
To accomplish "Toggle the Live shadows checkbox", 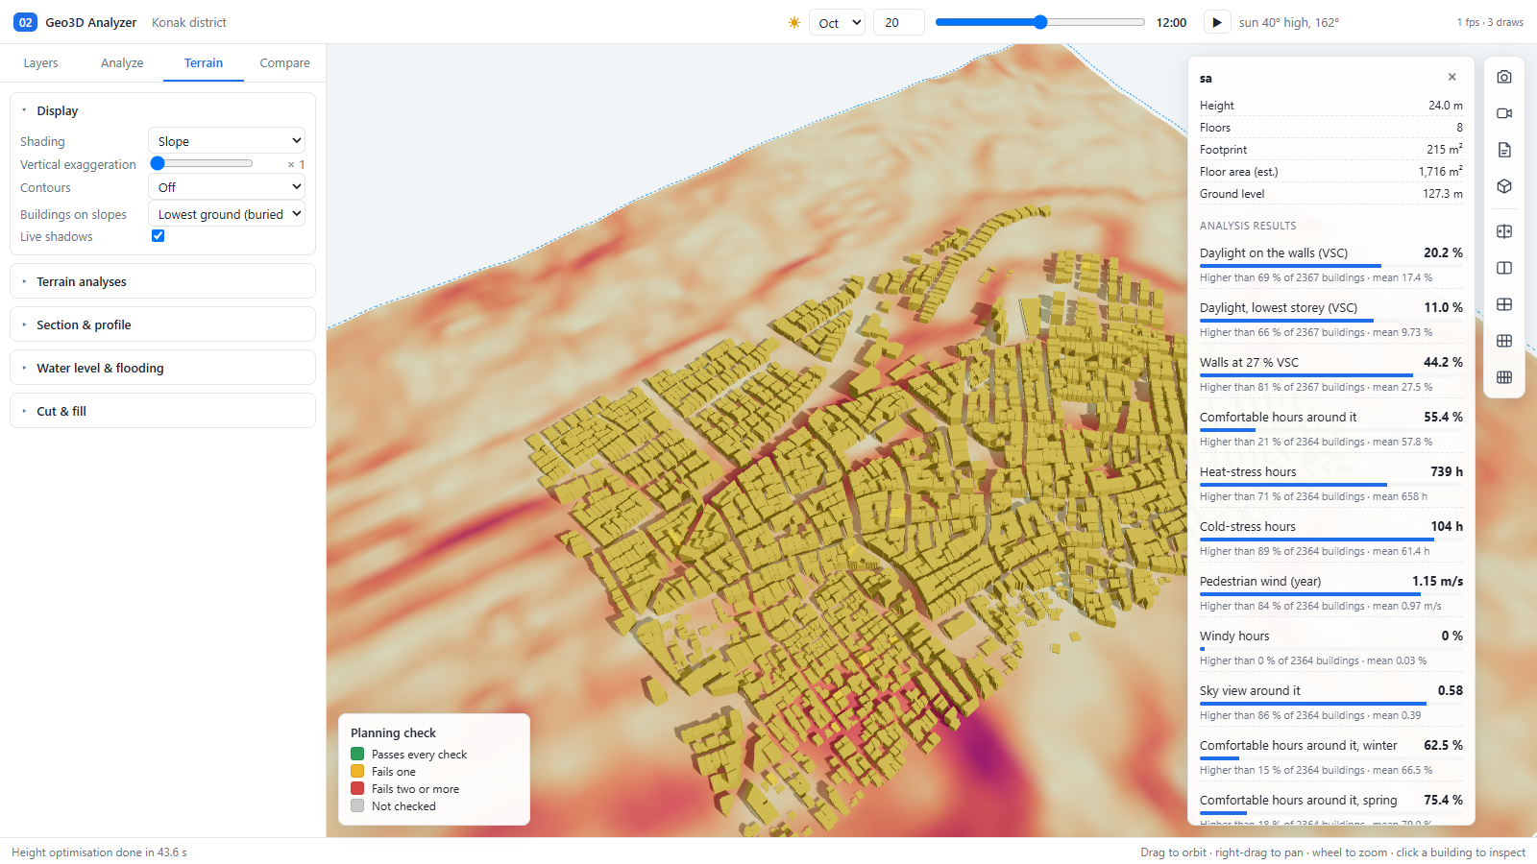I will click(x=159, y=236).
